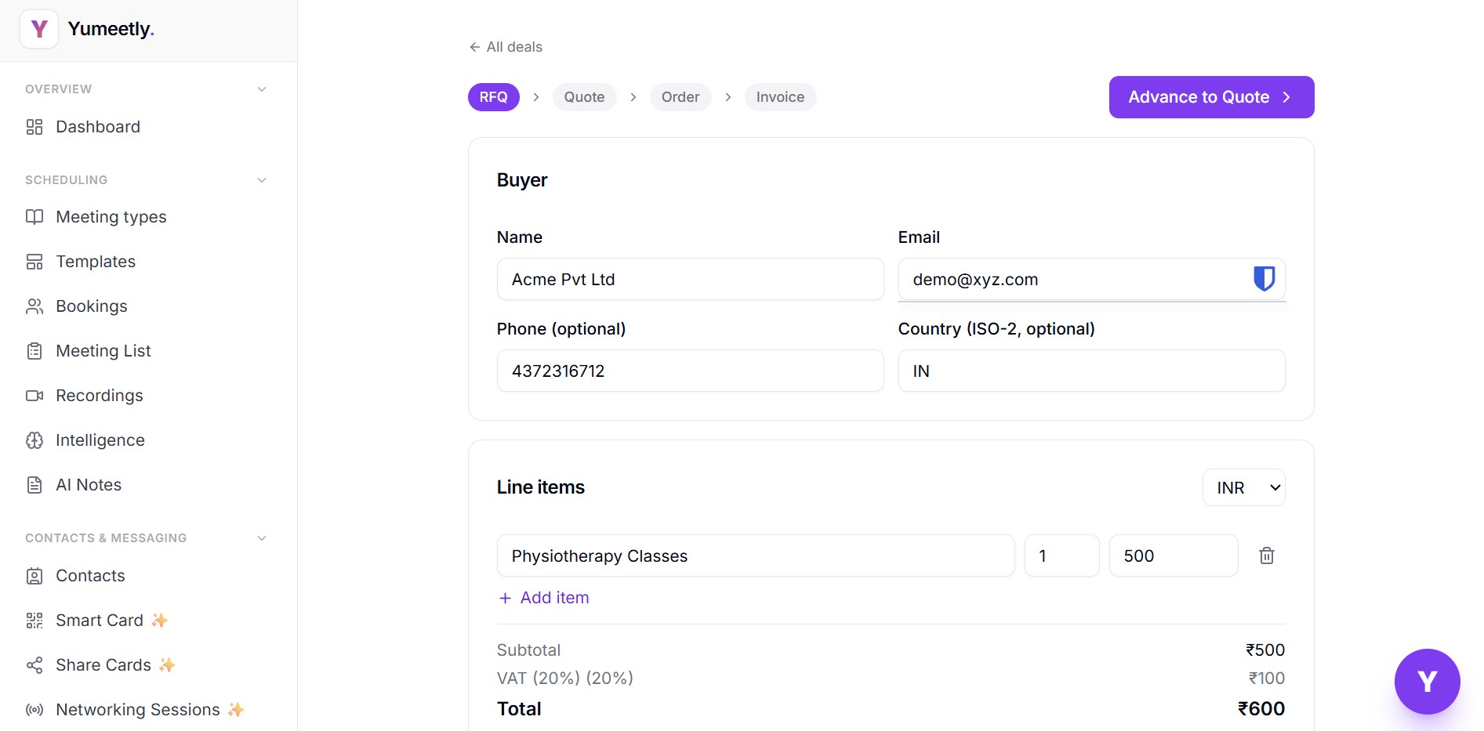The width and height of the screenshot is (1484, 731).
Task: Click the Meeting types book icon
Action: click(x=34, y=217)
